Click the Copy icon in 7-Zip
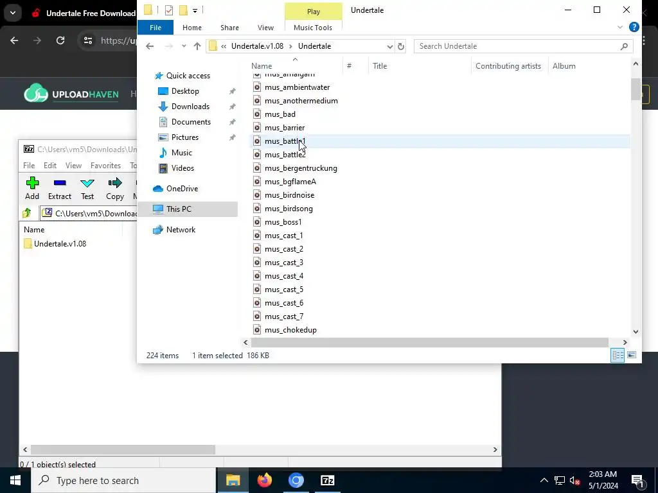This screenshot has height=493, width=658. pos(114,183)
